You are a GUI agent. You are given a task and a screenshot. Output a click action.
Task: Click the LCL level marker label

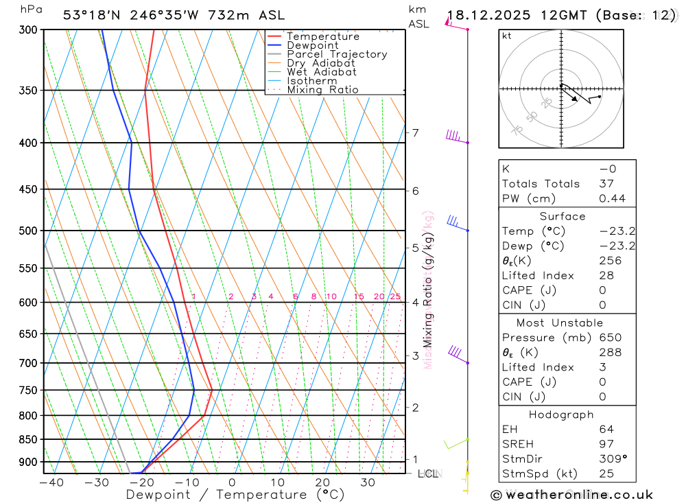[429, 473]
